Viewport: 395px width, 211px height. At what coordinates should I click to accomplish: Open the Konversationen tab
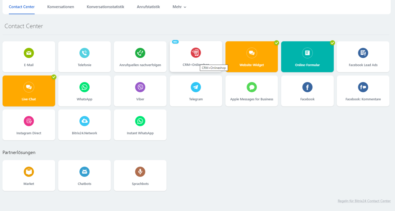point(61,7)
